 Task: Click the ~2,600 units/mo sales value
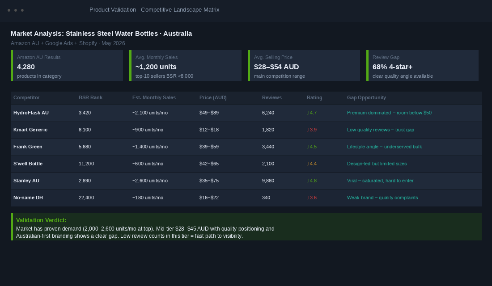click(x=150, y=181)
